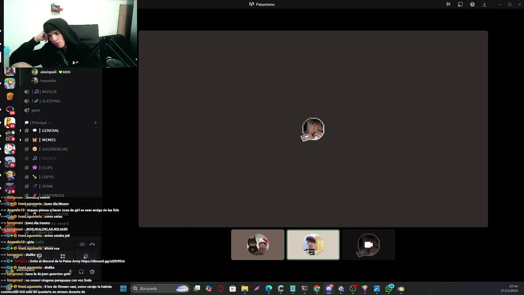Open Google Chrome from taskbar
The height and width of the screenshot is (295, 524).
tap(317, 288)
